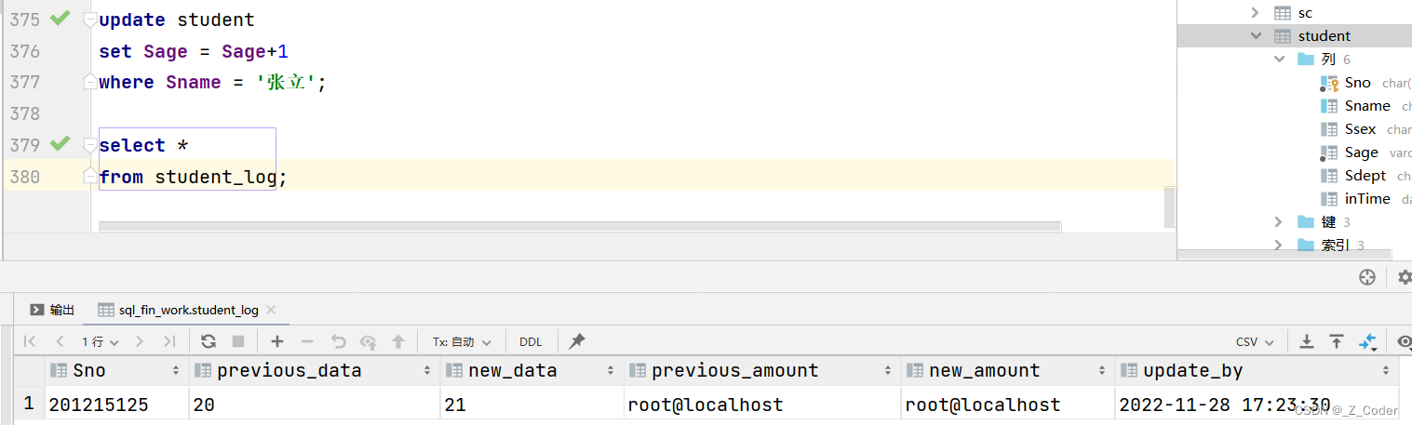Switch to the 输出 output tab

tap(53, 310)
